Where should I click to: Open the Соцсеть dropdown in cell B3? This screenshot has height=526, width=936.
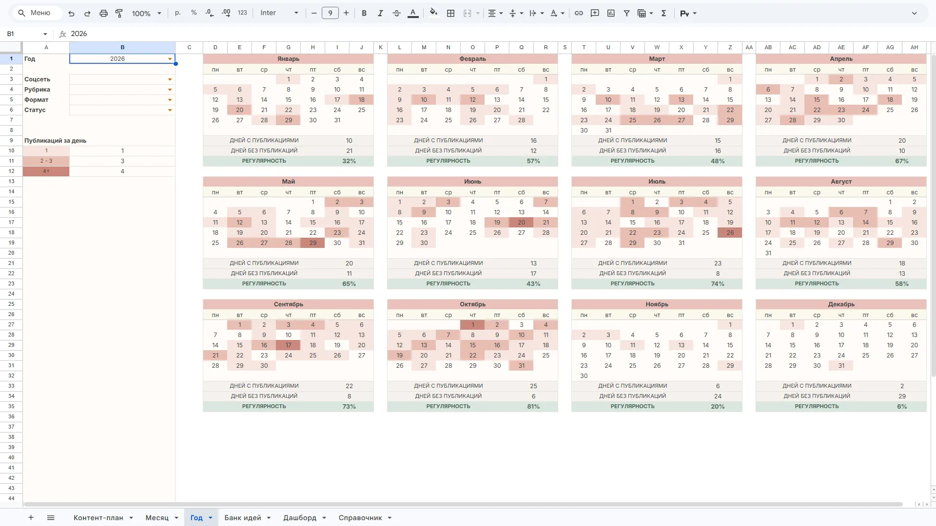pyautogui.click(x=170, y=79)
